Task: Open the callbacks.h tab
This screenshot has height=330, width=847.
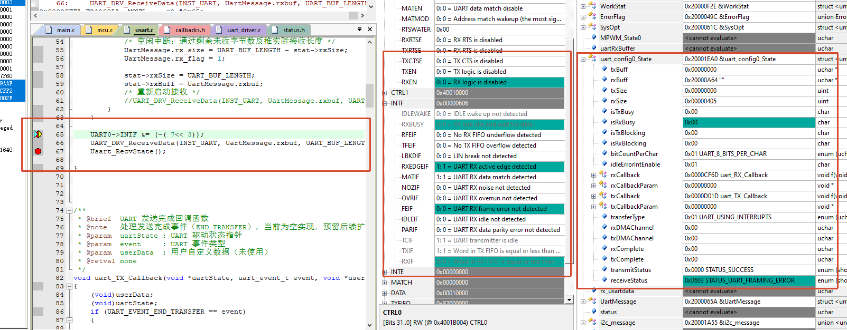Action: coord(185,30)
